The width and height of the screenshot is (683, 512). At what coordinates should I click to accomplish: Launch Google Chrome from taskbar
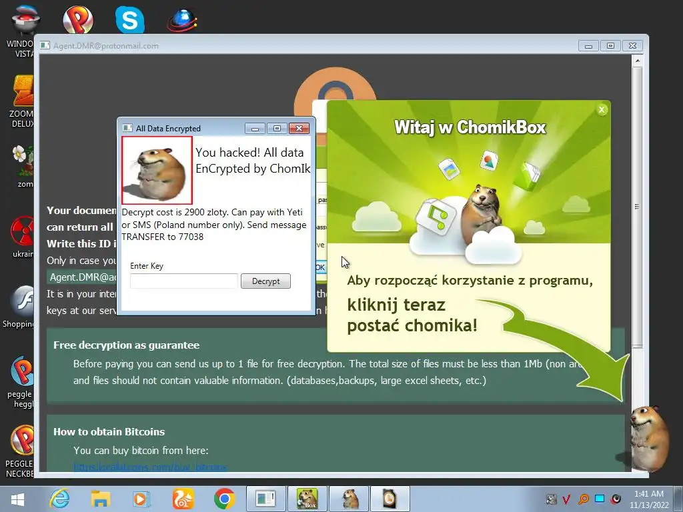[x=224, y=499]
